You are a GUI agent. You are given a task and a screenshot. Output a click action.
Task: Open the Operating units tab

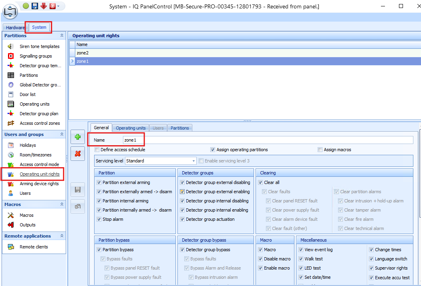tap(131, 128)
